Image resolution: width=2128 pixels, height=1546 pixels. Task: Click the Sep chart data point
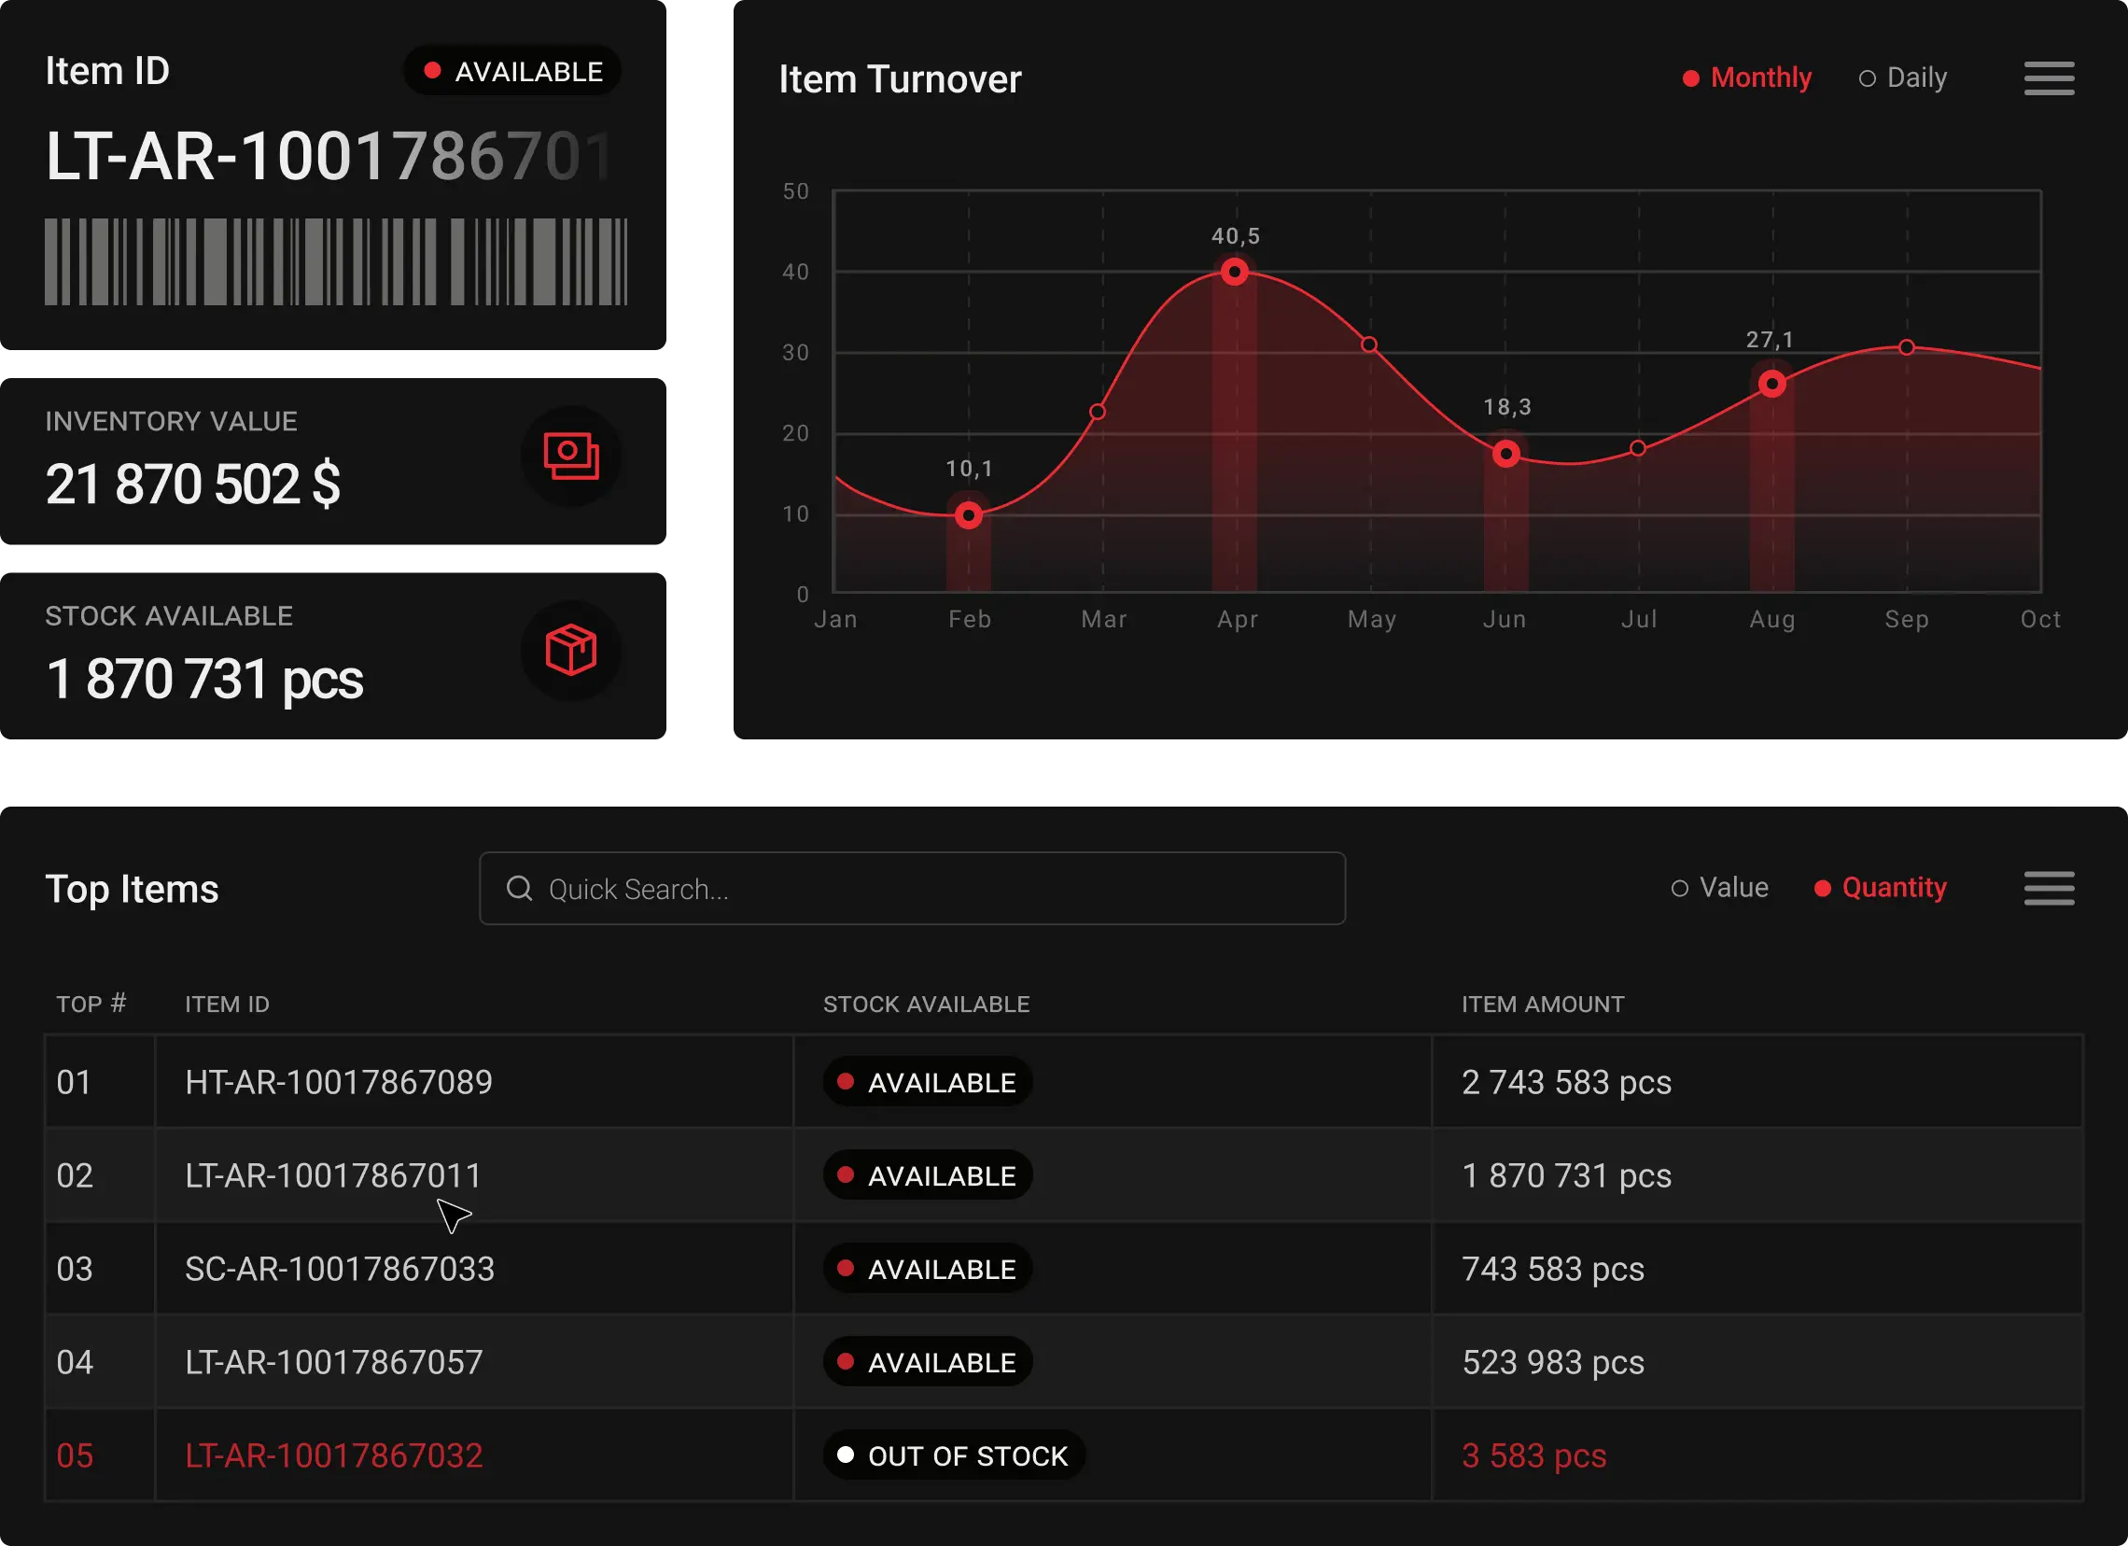[1906, 347]
